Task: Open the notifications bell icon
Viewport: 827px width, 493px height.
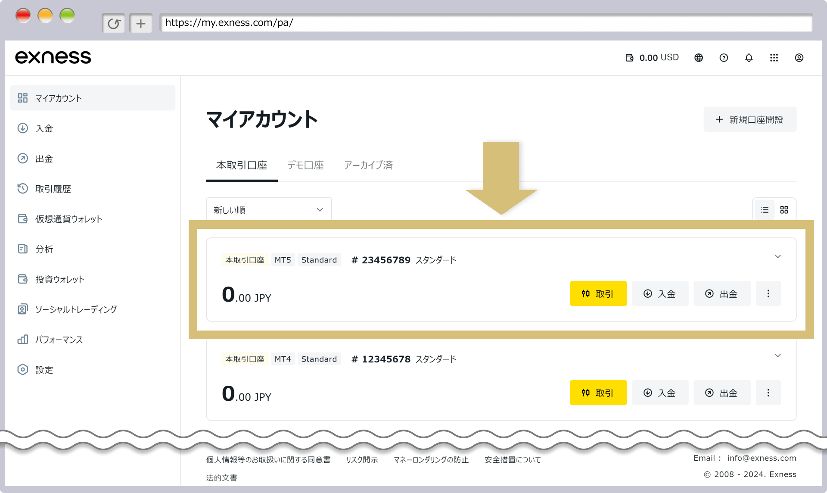Action: point(749,58)
